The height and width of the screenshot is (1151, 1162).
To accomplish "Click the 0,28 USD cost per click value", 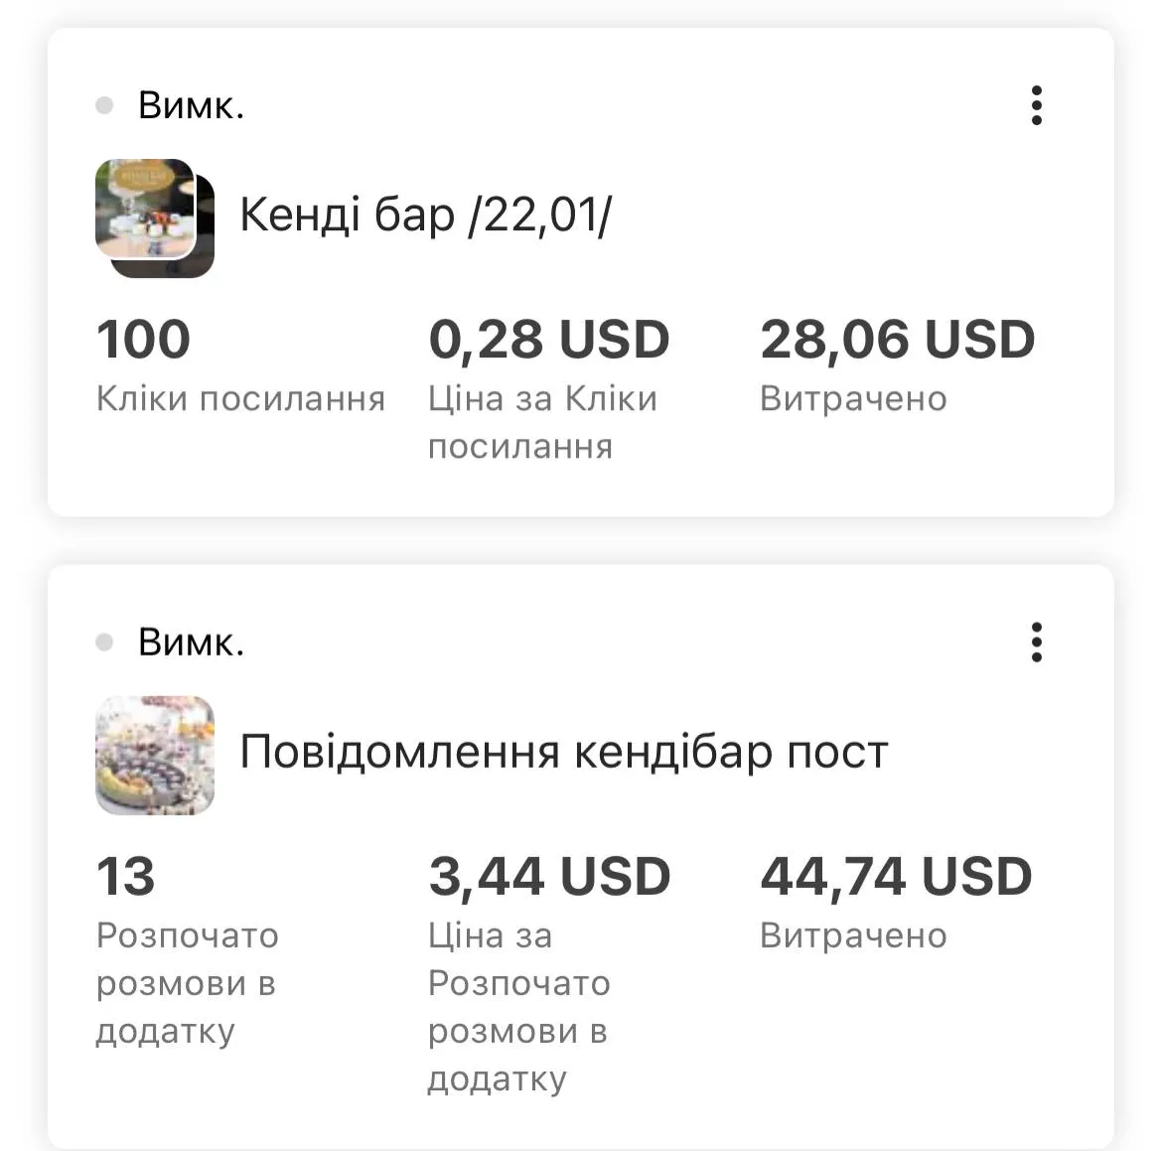I will click(x=548, y=339).
